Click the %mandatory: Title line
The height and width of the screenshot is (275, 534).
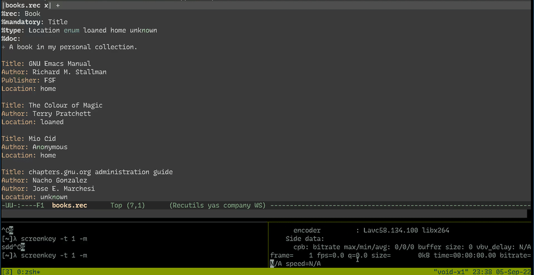click(x=34, y=22)
